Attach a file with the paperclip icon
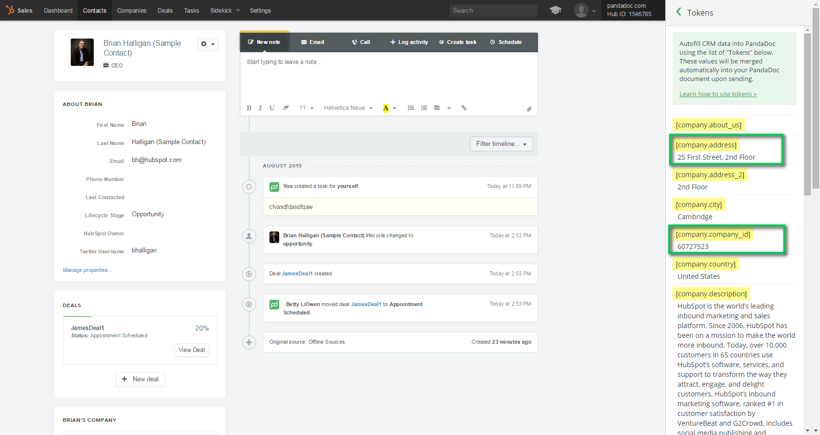 529,109
